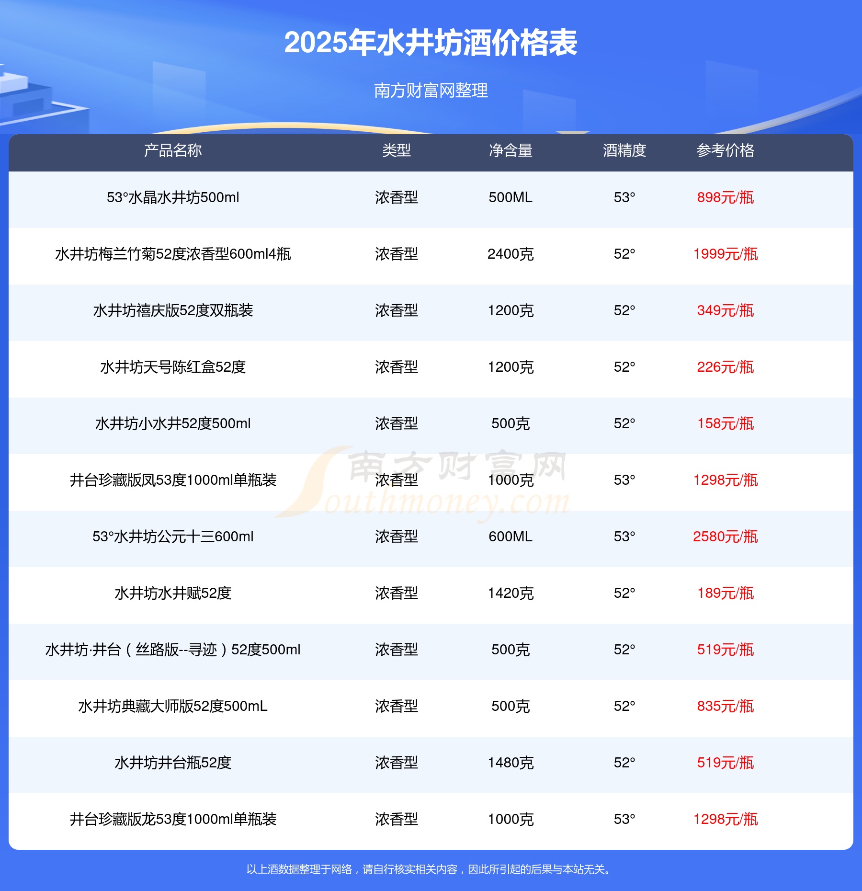Click the net content value 1480克
Screen dimensions: 862x891
click(510, 763)
